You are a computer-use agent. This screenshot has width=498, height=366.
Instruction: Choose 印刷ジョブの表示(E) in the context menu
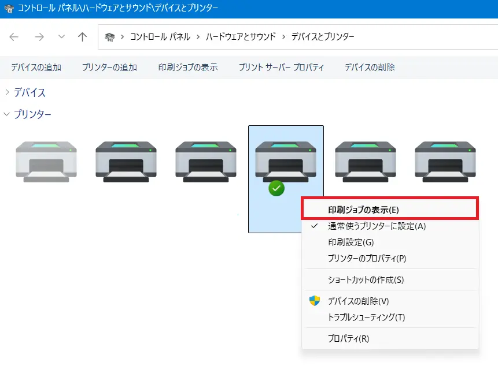pyautogui.click(x=363, y=210)
